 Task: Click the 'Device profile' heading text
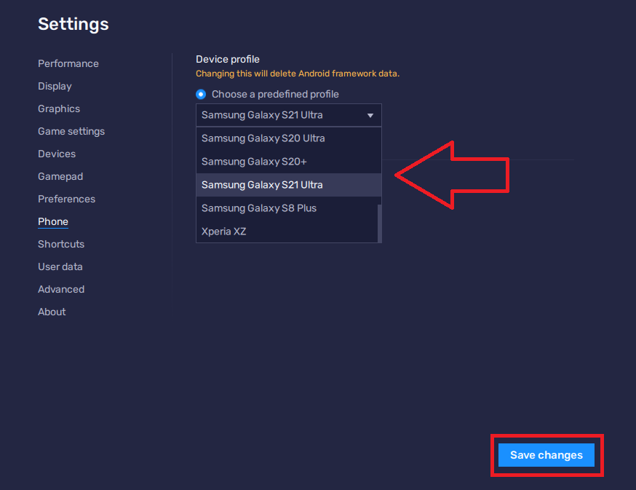(228, 59)
